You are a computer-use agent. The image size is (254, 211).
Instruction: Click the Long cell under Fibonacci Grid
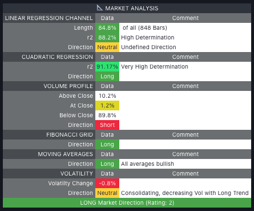coord(107,145)
